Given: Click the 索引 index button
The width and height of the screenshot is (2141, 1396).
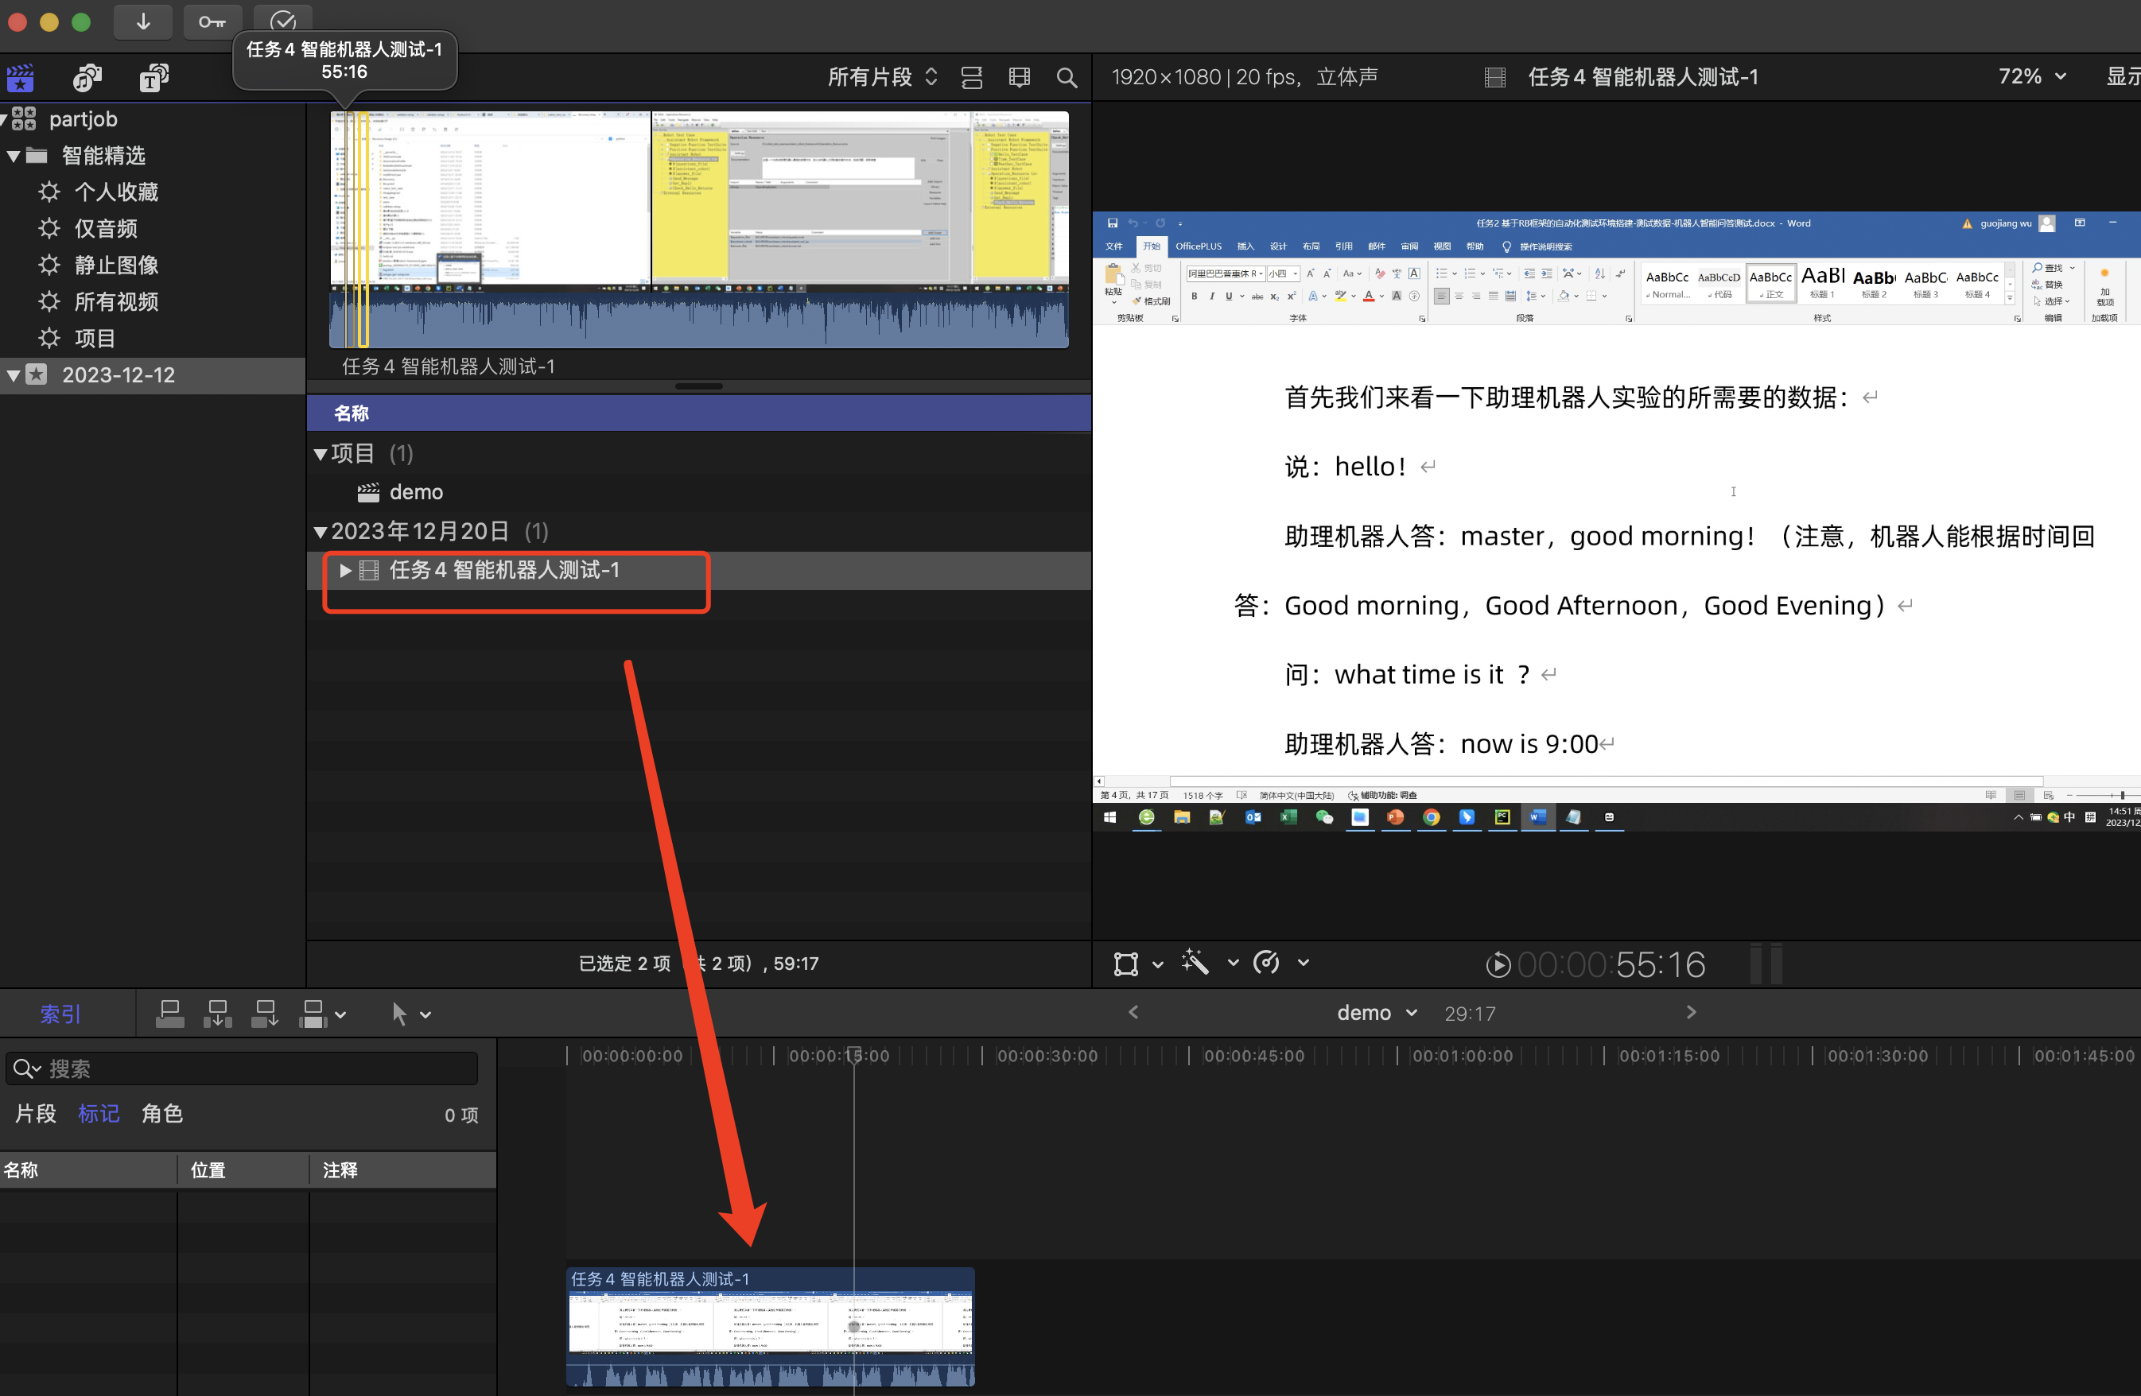Looking at the screenshot, I should [60, 1014].
